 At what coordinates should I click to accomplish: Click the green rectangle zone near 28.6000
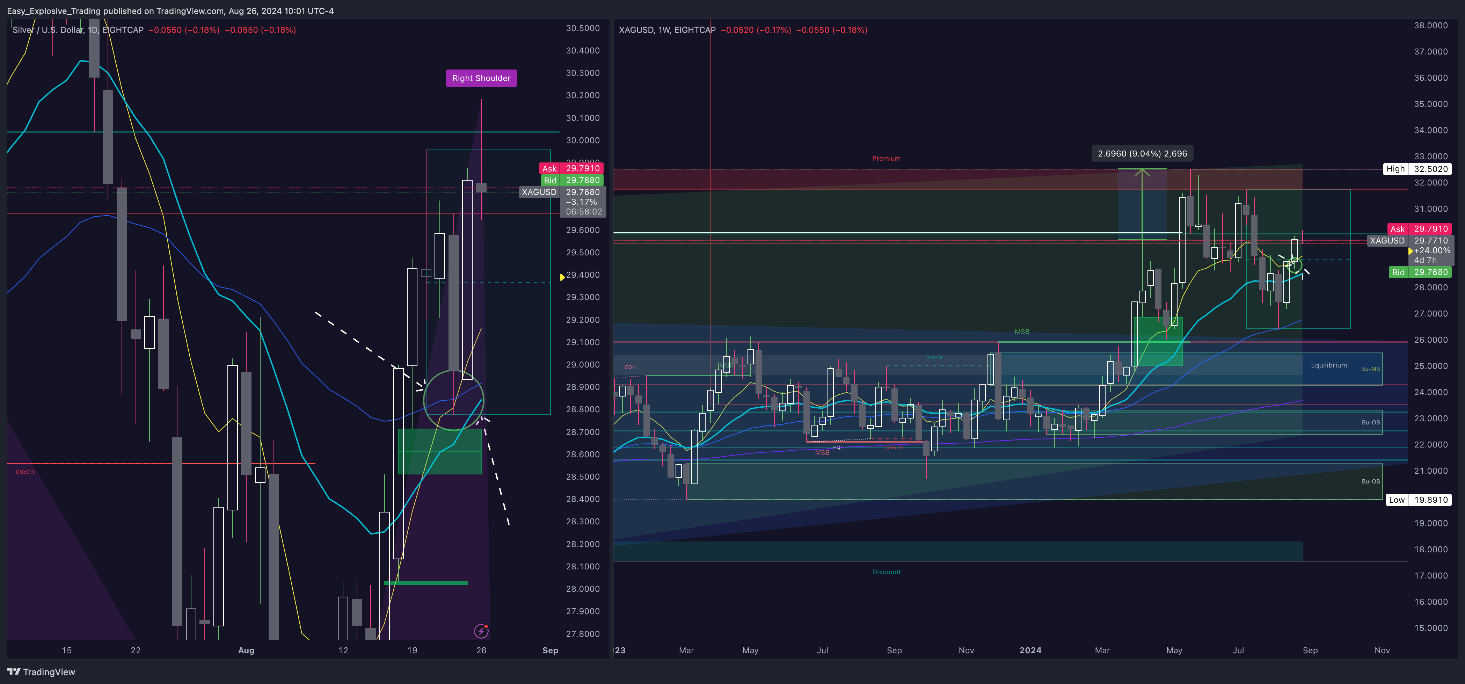(440, 451)
